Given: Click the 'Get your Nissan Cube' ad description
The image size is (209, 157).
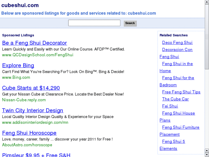Looking at the screenshot, I should pyautogui.click(x=63, y=94).
